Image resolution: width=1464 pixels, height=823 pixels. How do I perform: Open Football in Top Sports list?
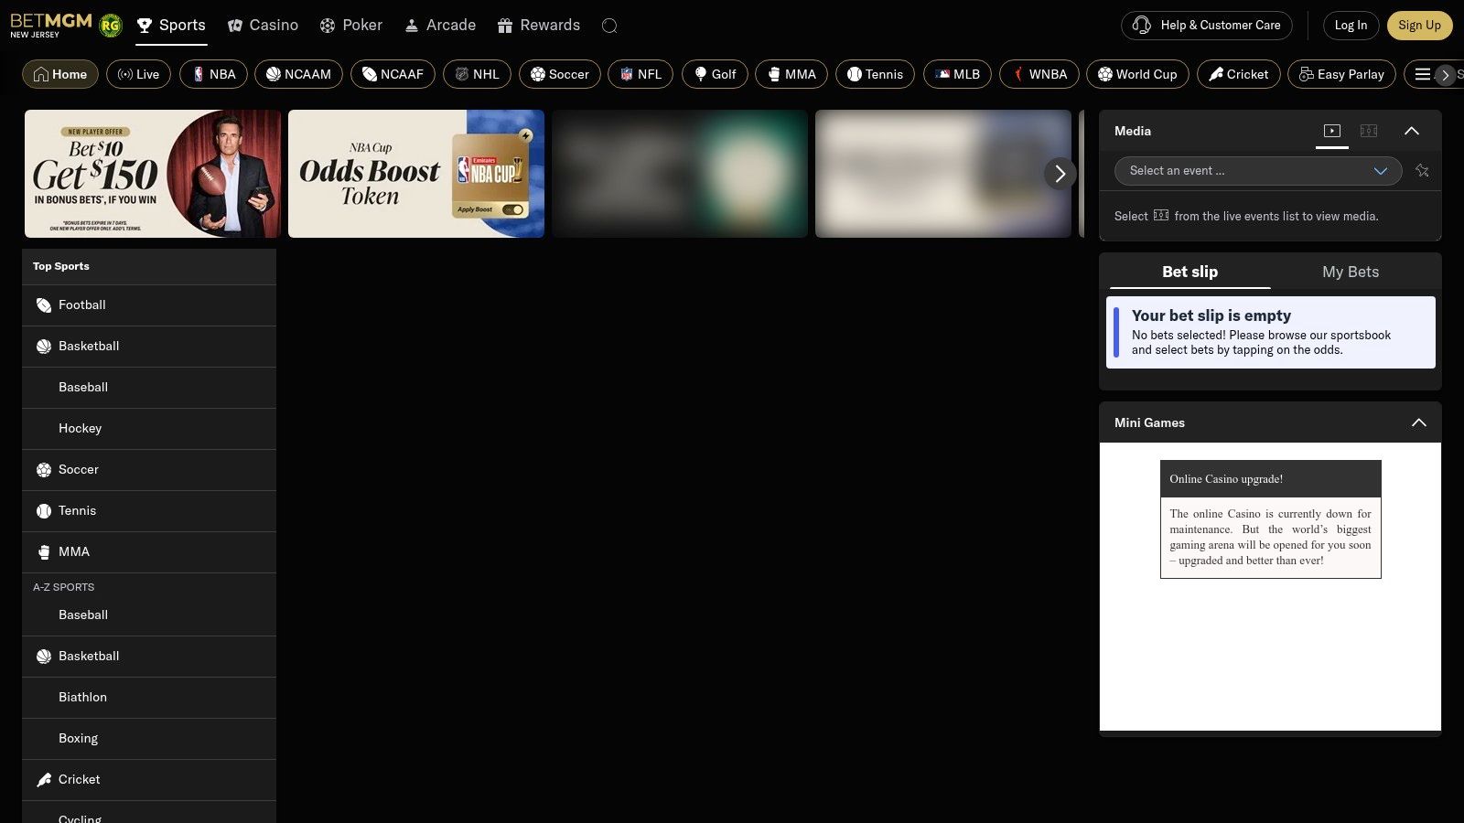click(82, 305)
